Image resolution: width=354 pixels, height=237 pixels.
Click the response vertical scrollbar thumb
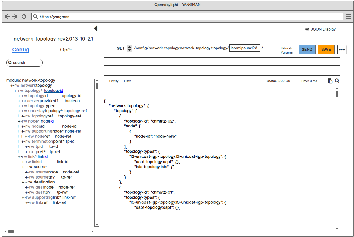pos(337,94)
